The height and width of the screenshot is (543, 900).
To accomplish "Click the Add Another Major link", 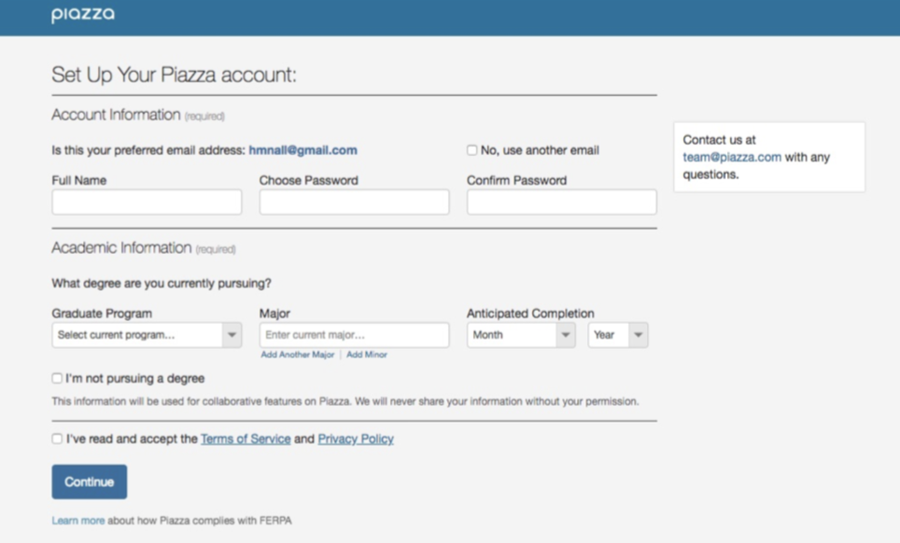I will click(297, 355).
